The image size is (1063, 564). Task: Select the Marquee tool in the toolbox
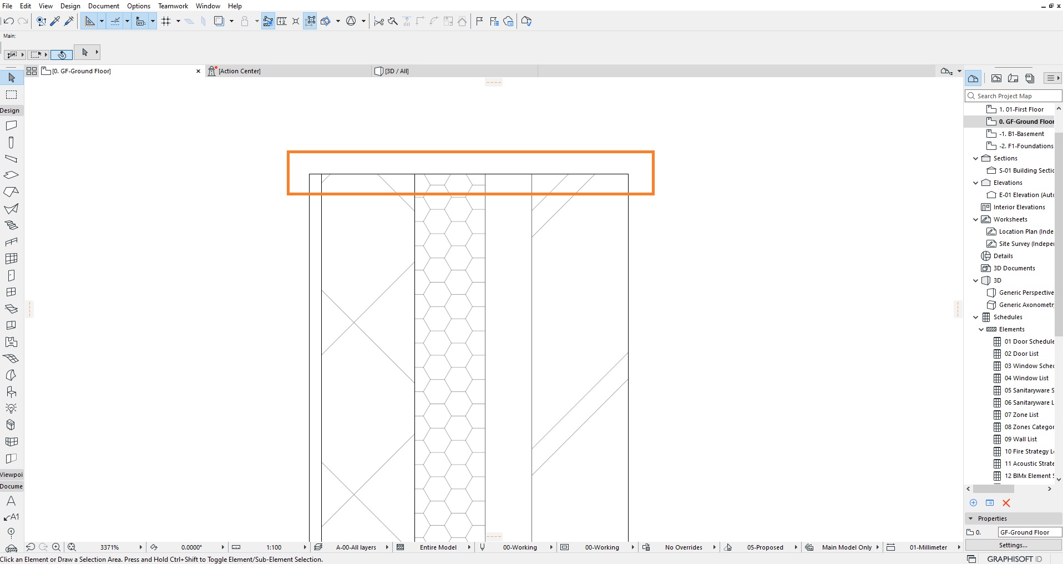coord(11,94)
